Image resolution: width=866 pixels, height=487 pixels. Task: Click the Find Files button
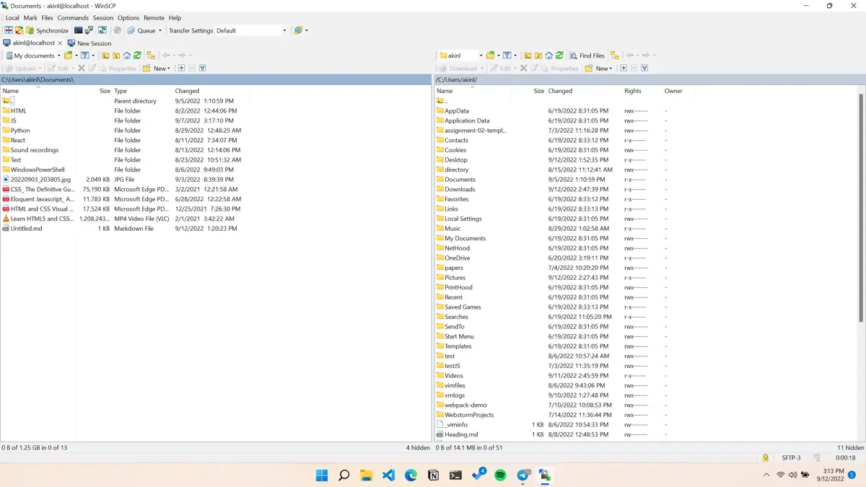[x=587, y=56]
